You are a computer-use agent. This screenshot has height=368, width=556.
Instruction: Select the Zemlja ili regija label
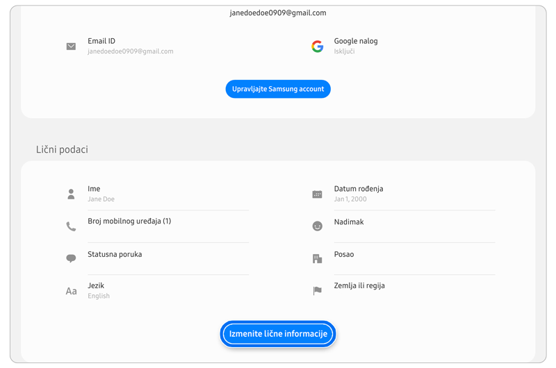359,285
